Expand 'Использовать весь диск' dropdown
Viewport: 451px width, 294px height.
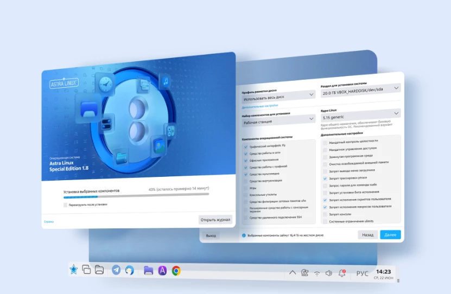(278, 94)
